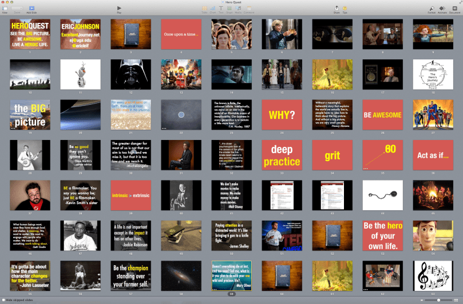
Task: Select the treble clef music slide
Action: tap(433, 275)
